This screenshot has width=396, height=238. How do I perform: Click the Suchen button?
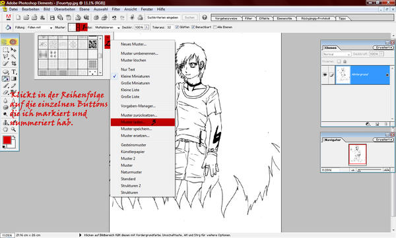point(189,17)
